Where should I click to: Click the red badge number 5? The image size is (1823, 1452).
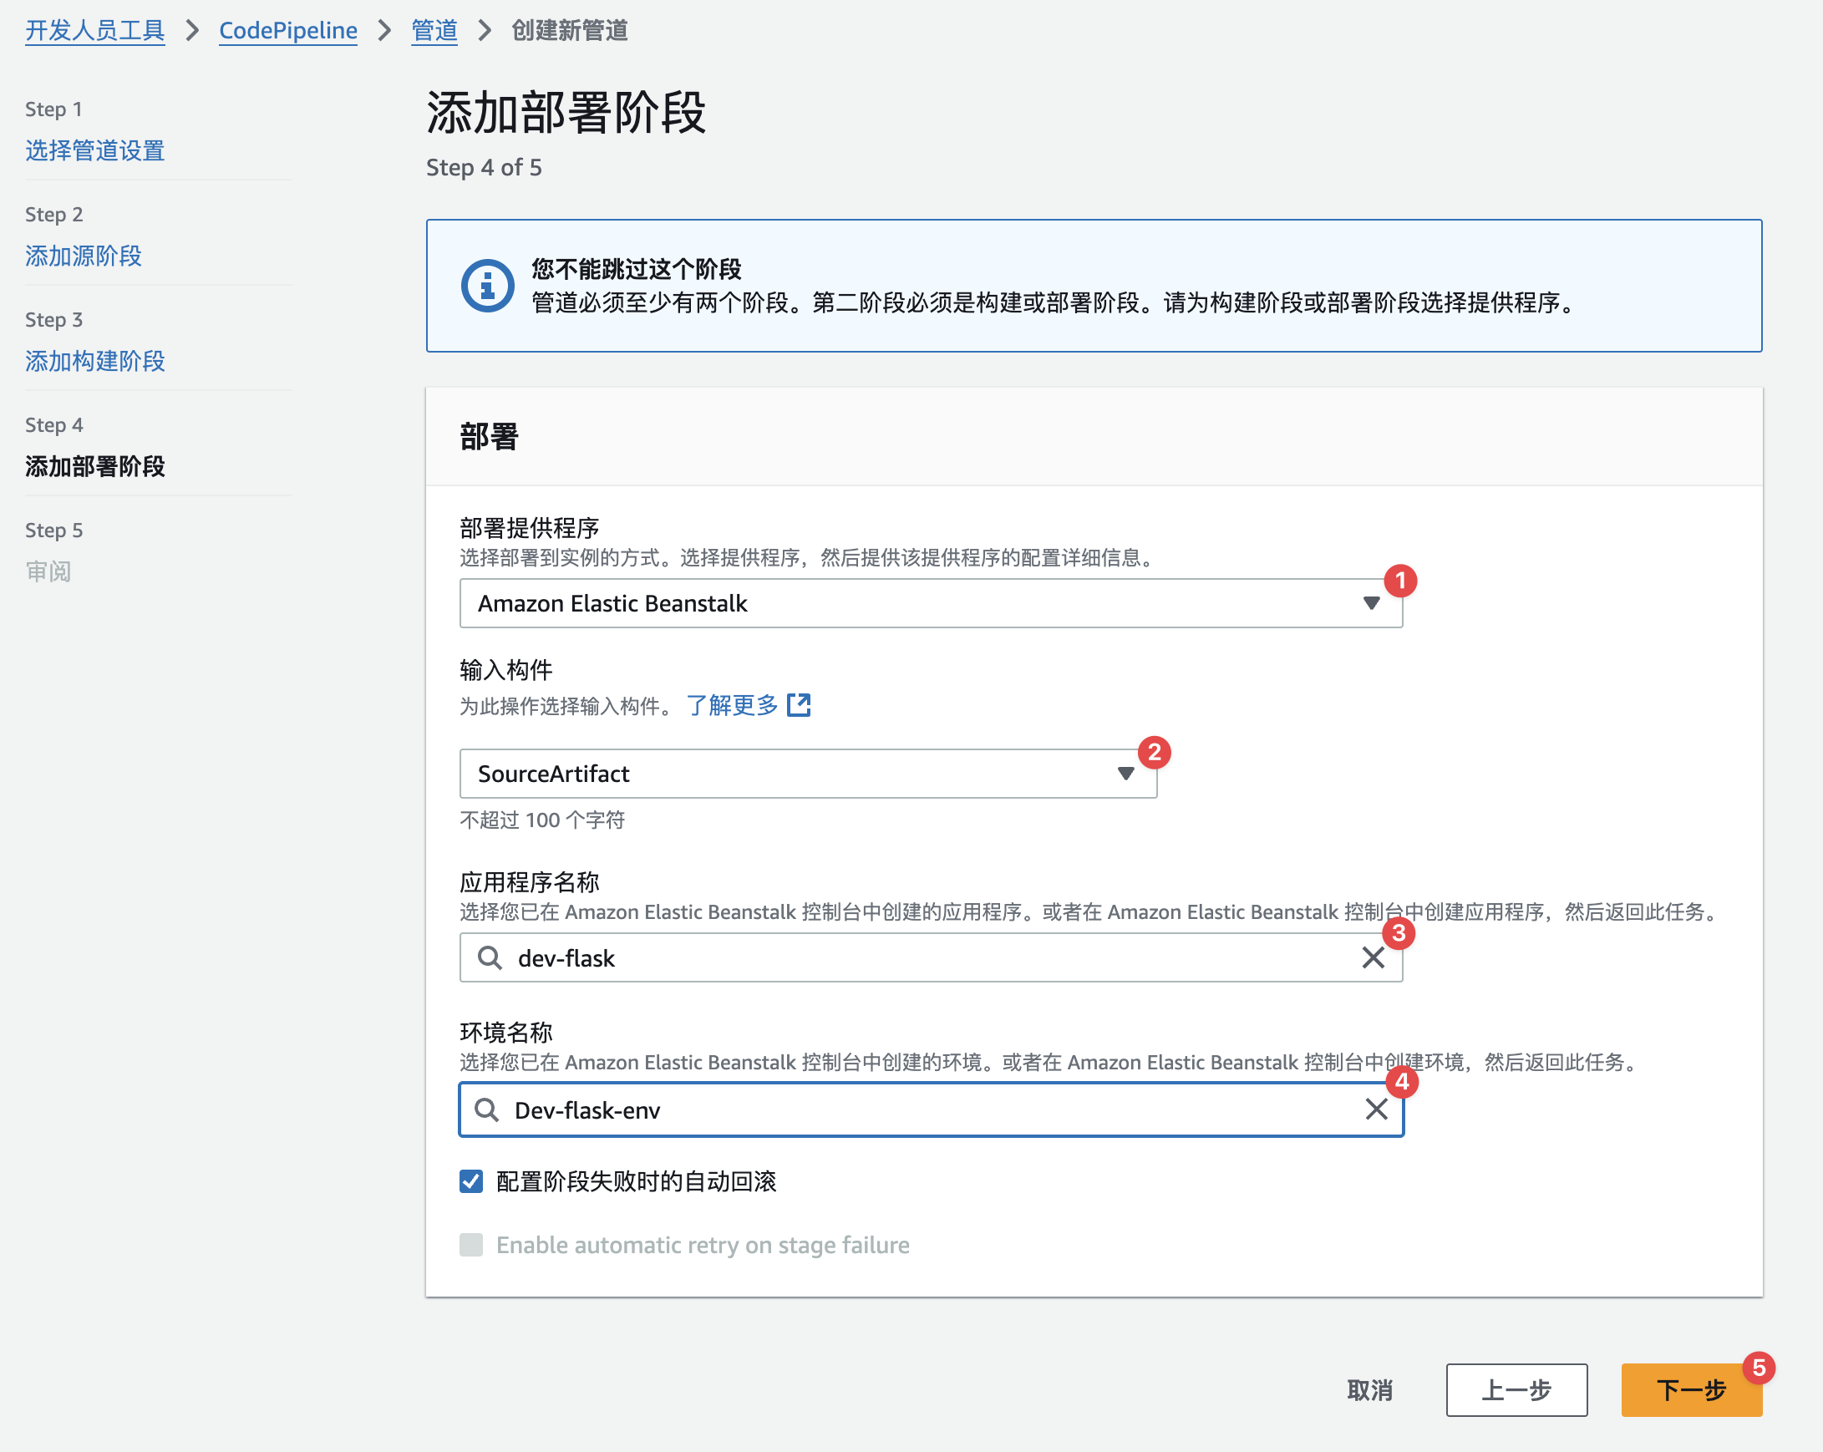click(x=1758, y=1368)
